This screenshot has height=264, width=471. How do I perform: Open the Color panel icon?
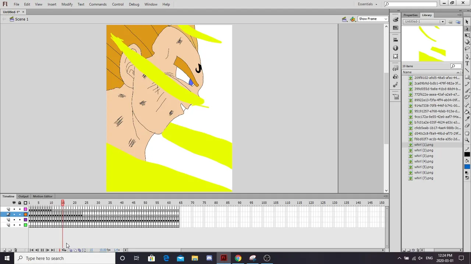click(396, 19)
